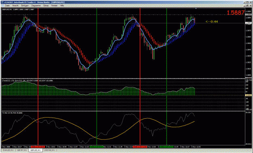The width and height of the screenshot is (253, 153).
Task: Click the green time label after 4 Nov 11:25
Action: (96, 147)
